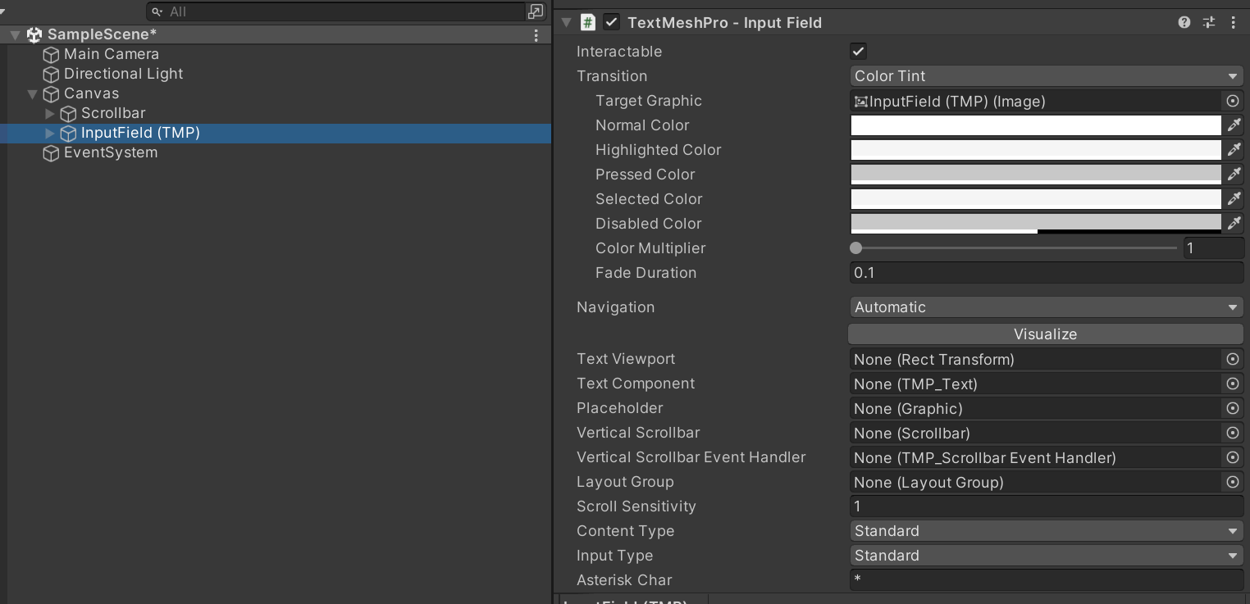Screen dimensions: 1250x604
Task: Expand the Scrollbar tree item
Action: coord(49,113)
